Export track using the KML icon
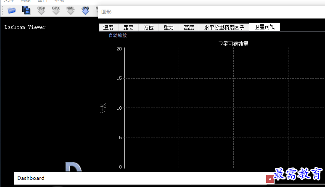The image size is (325, 187). pyautogui.click(x=71, y=10)
